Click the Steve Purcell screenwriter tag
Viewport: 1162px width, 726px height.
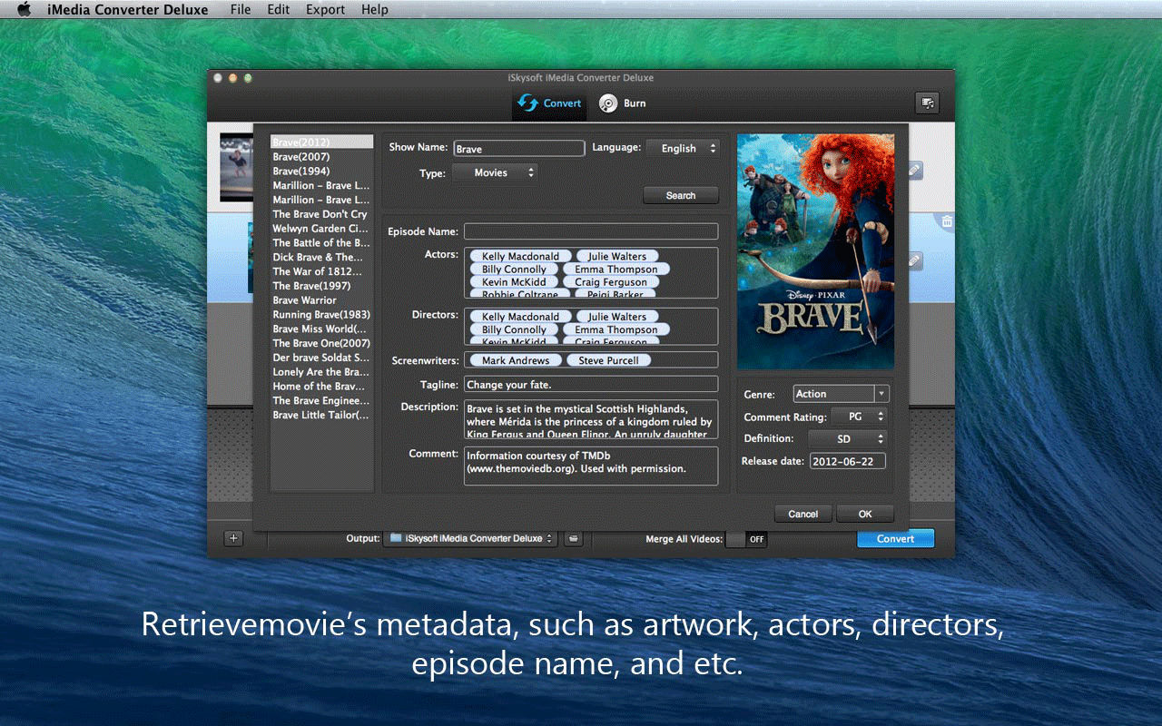tap(609, 360)
